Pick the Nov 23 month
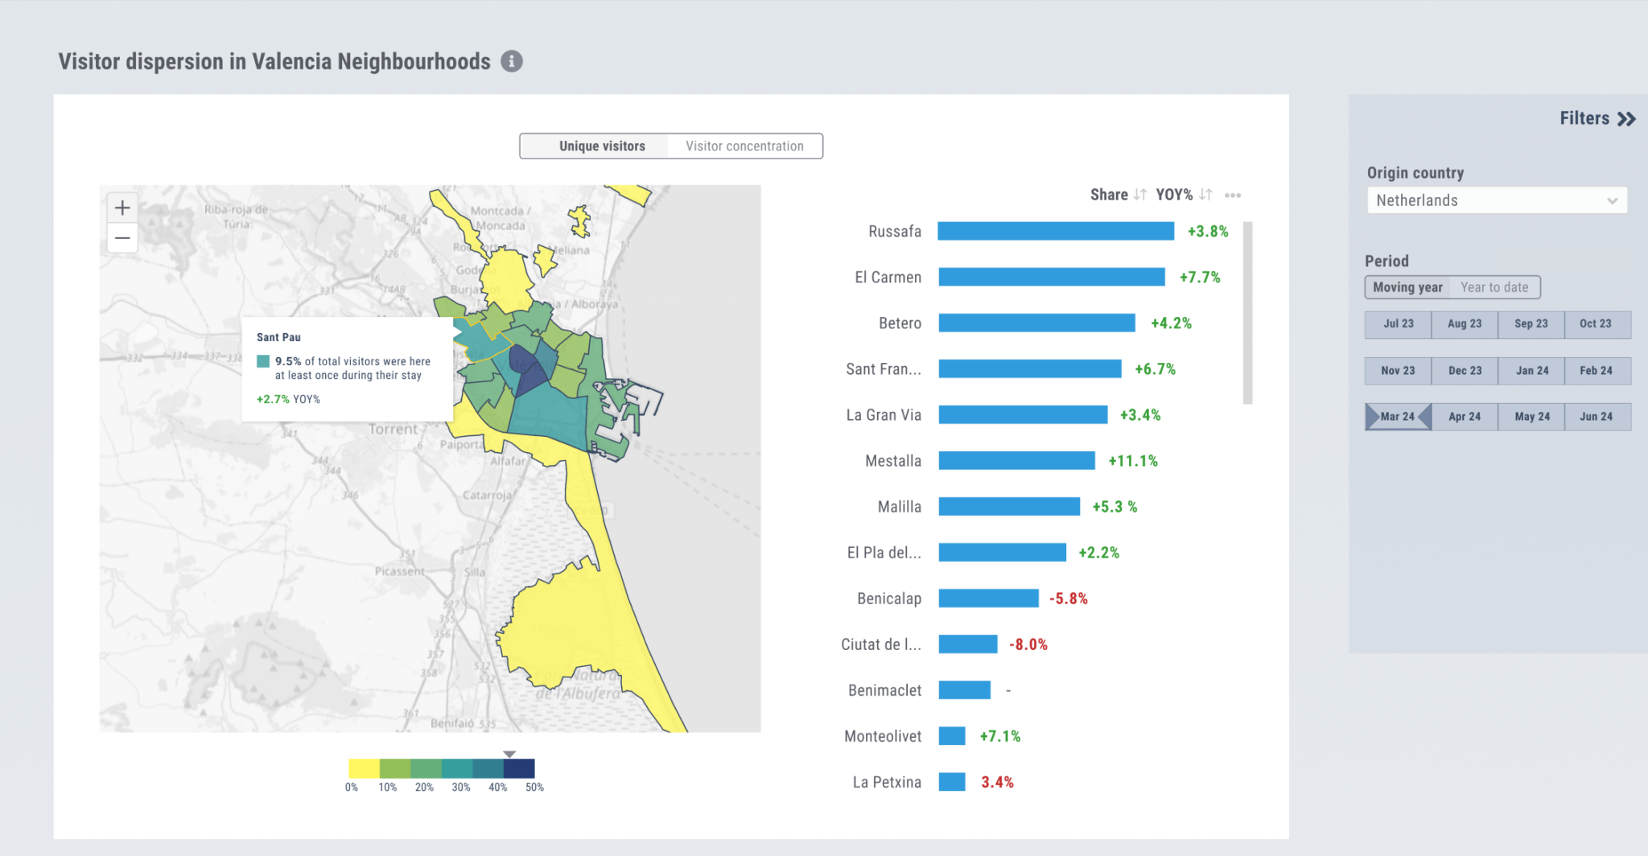This screenshot has width=1648, height=856. pyautogui.click(x=1399, y=371)
